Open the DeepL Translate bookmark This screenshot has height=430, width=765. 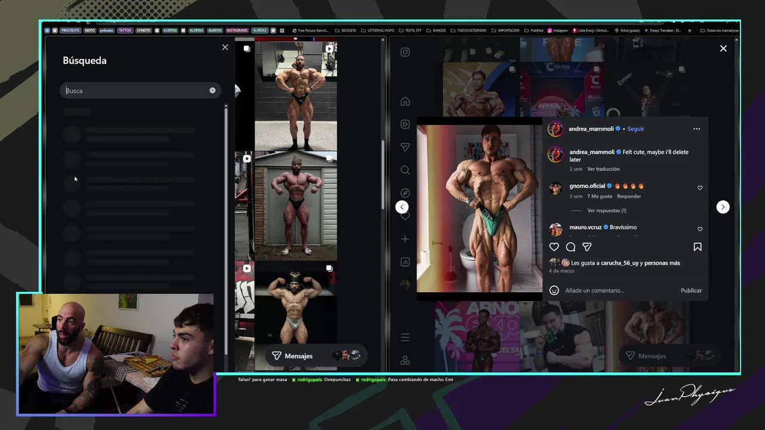[x=662, y=30]
